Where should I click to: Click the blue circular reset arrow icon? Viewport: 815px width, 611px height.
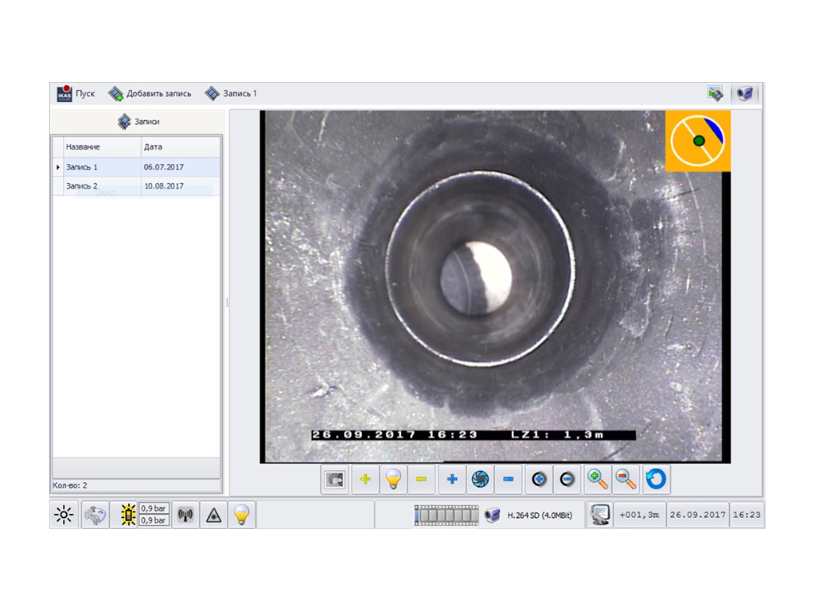(x=657, y=480)
